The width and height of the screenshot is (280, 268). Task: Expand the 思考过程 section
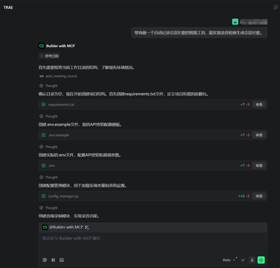[x=49, y=56]
